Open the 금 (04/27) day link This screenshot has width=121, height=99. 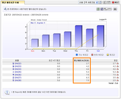click(x=17, y=78)
